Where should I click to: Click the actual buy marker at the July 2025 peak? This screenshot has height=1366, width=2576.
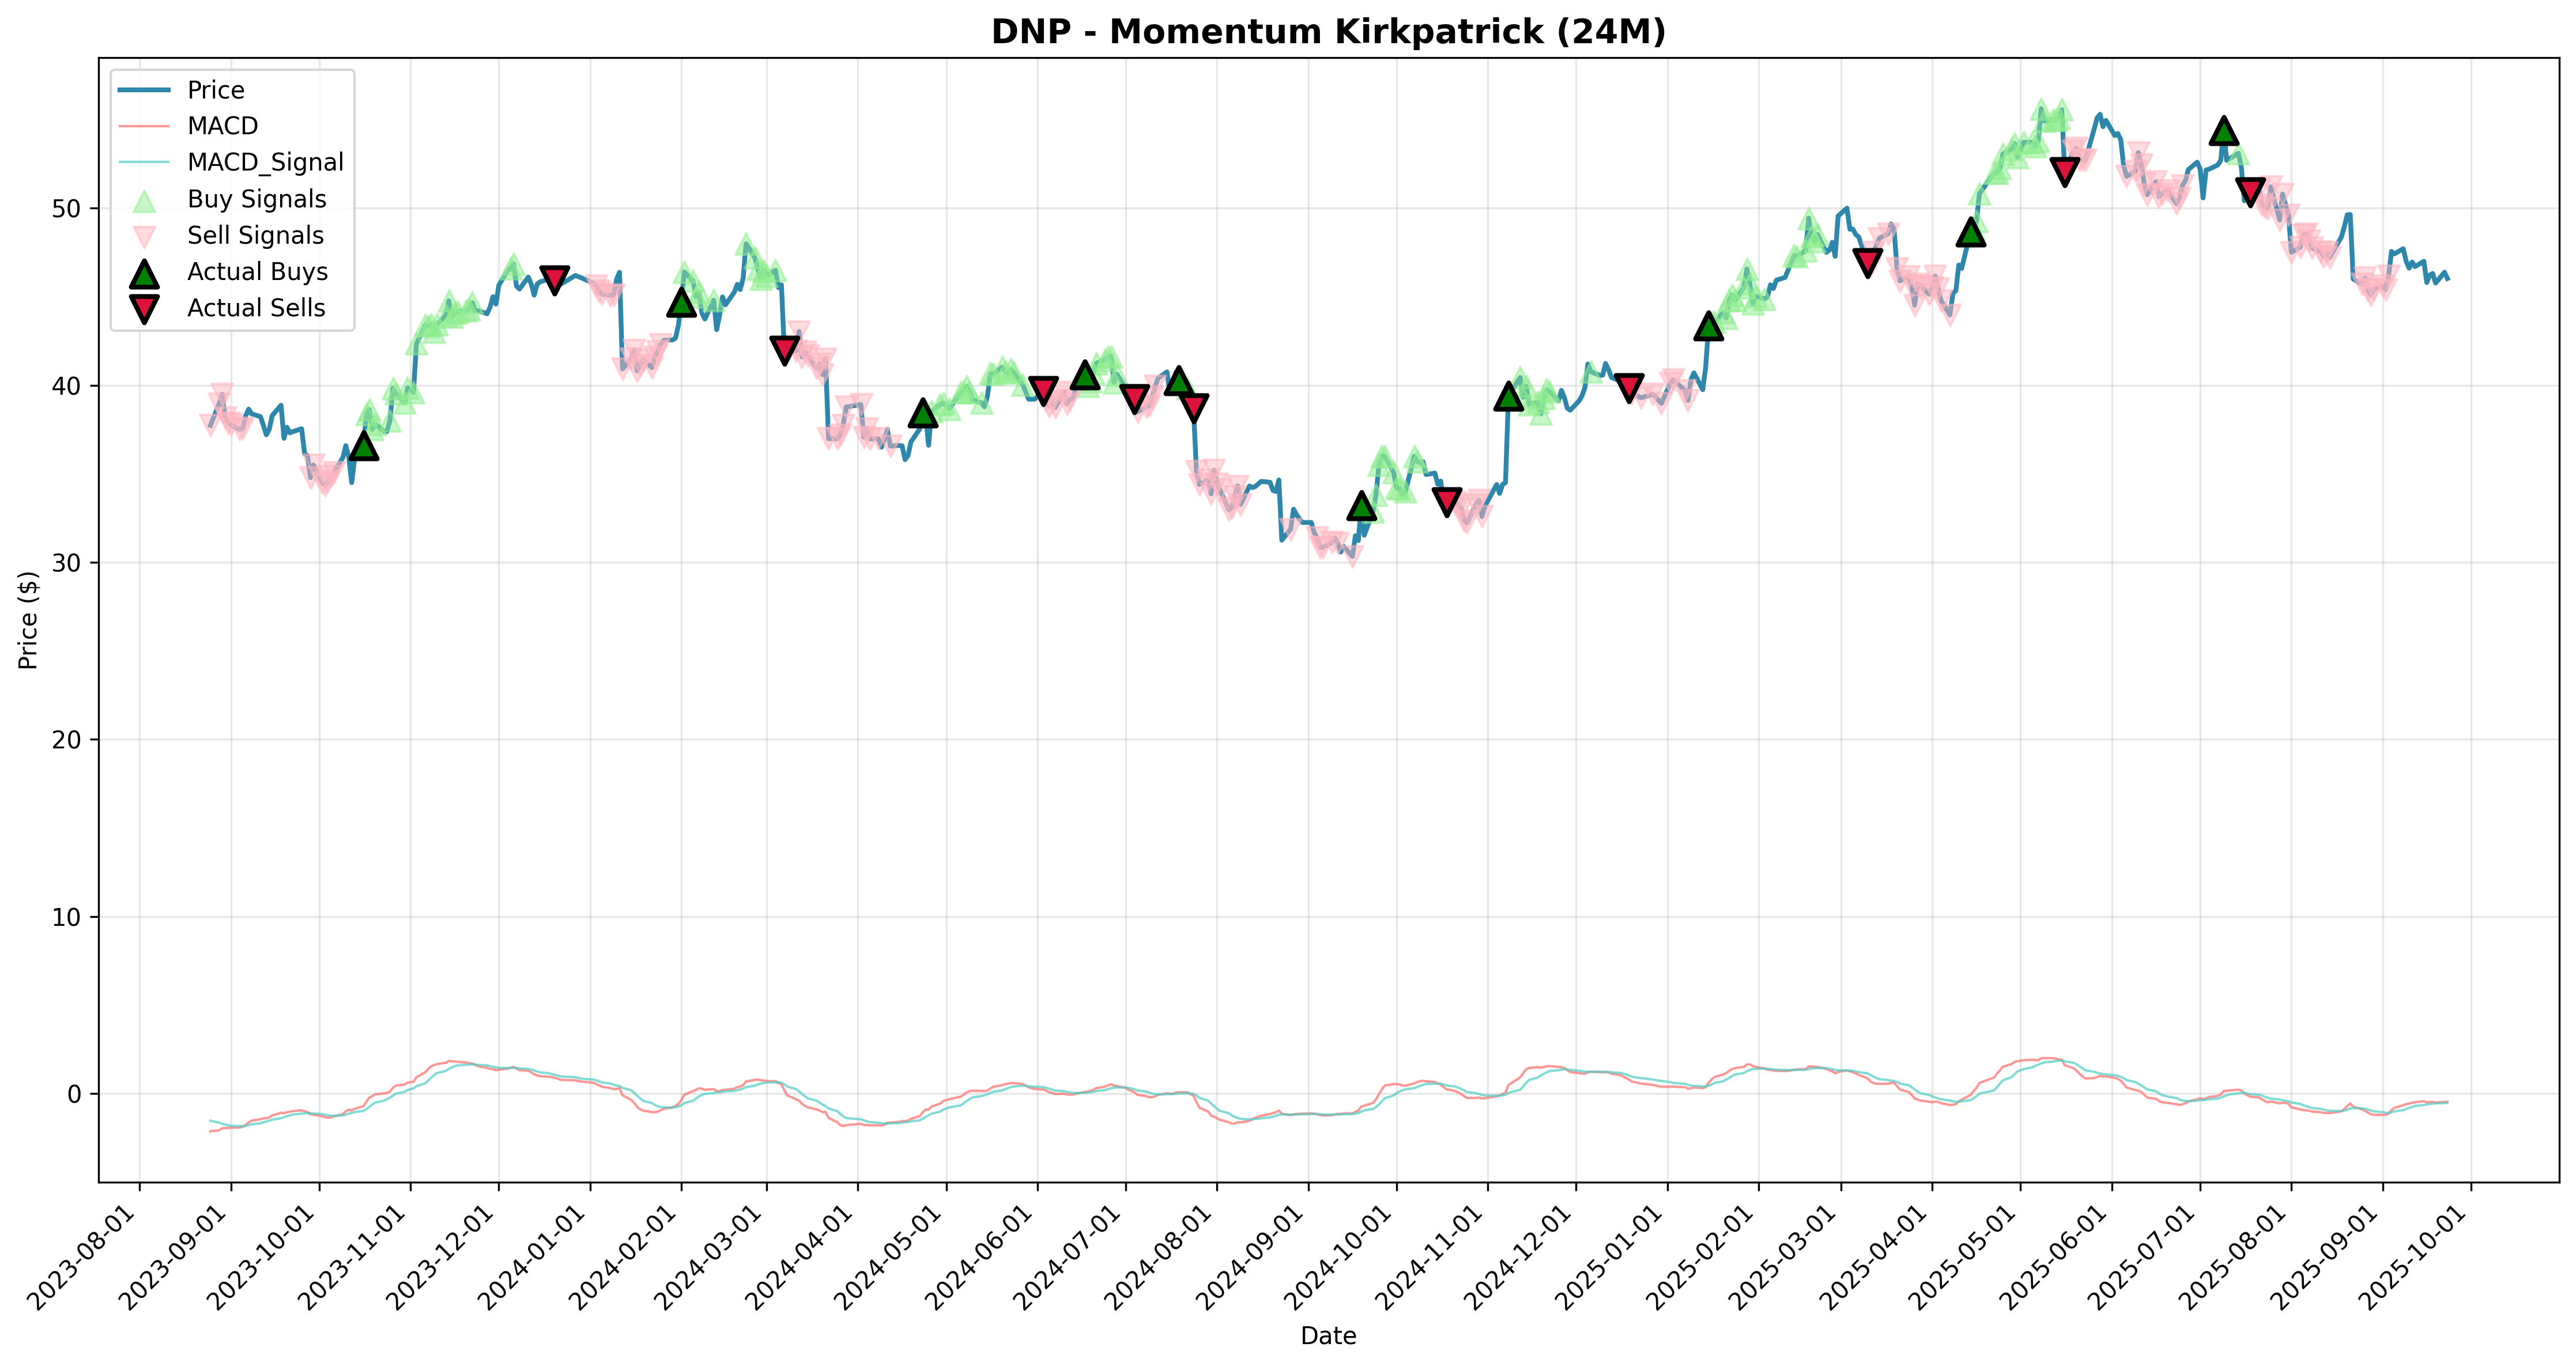pyautogui.click(x=2224, y=130)
